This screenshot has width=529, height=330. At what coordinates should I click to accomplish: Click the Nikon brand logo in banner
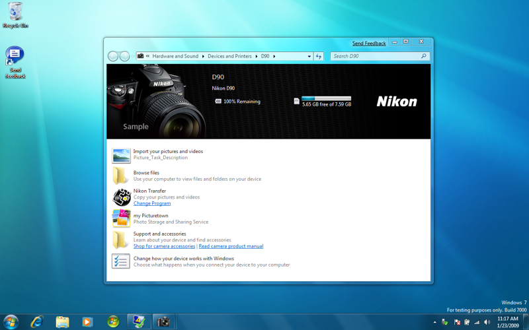(397, 102)
